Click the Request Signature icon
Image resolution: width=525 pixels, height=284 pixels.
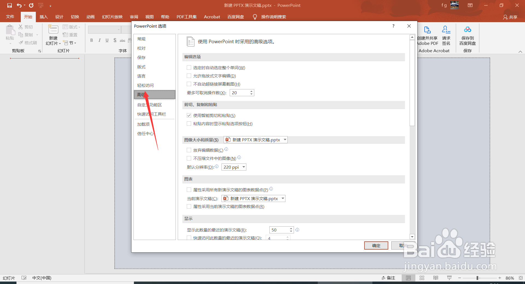(x=446, y=30)
